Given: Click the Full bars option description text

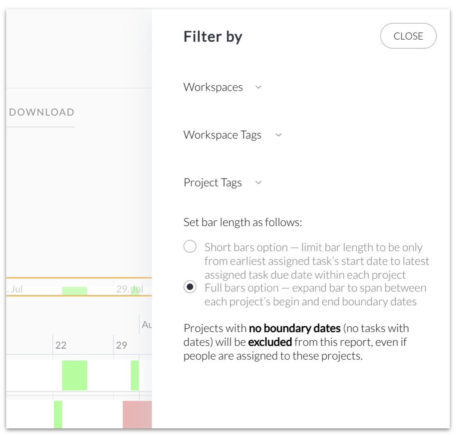Looking at the screenshot, I should [x=315, y=294].
